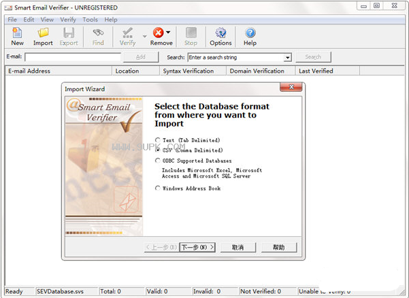The height and width of the screenshot is (298, 409).
Task: Open the Help menu
Action: pos(111,20)
